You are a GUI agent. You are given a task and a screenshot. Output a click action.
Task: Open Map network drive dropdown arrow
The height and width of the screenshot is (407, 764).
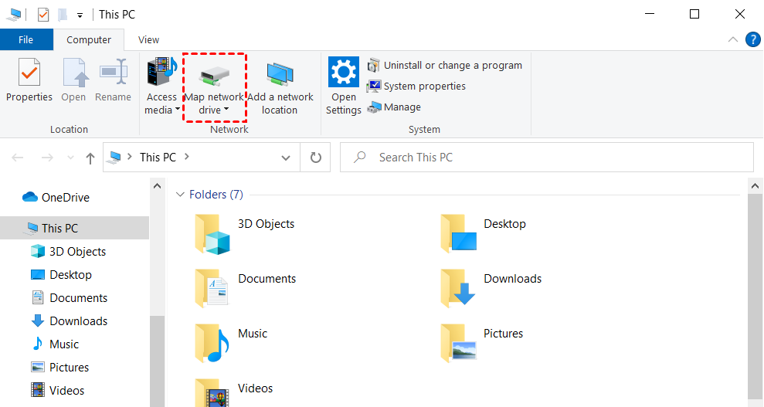(226, 110)
